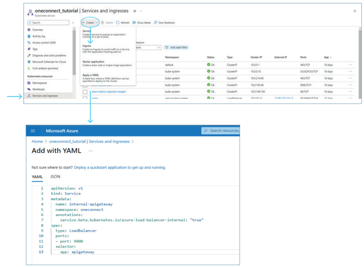Sort by the Age column header
364x267 pixels.
point(328,57)
